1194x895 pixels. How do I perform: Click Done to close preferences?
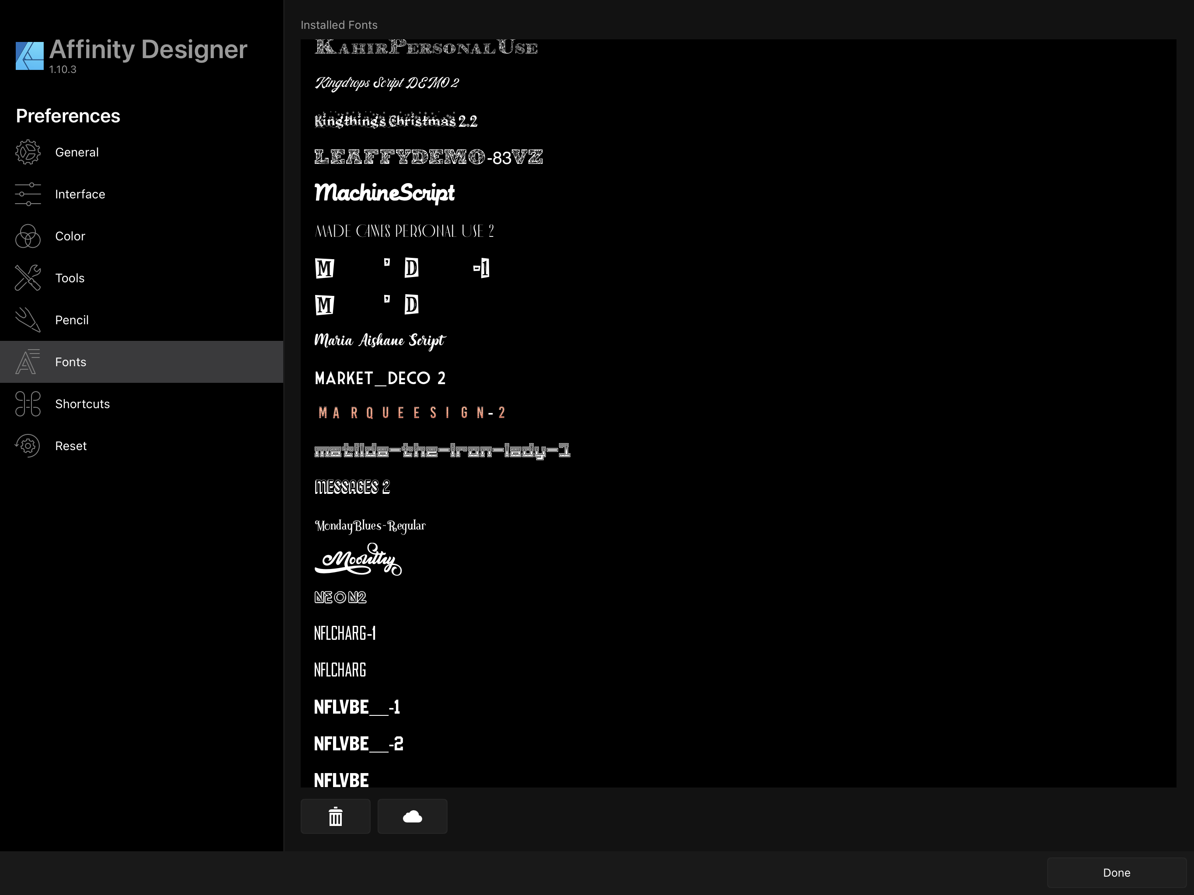click(1116, 873)
